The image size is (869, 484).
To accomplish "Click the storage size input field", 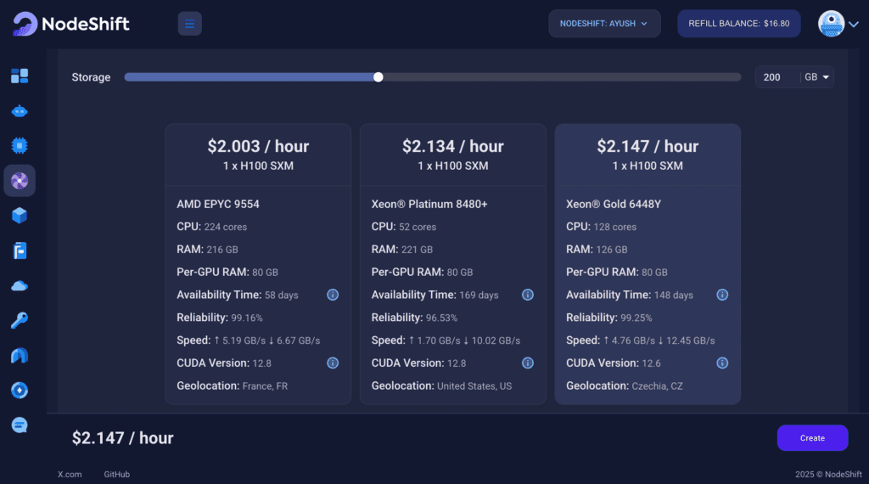I will pos(776,77).
